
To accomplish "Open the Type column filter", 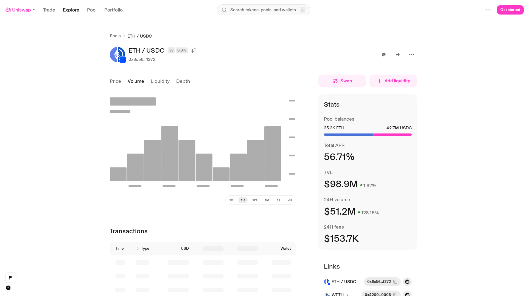I will point(143,249).
